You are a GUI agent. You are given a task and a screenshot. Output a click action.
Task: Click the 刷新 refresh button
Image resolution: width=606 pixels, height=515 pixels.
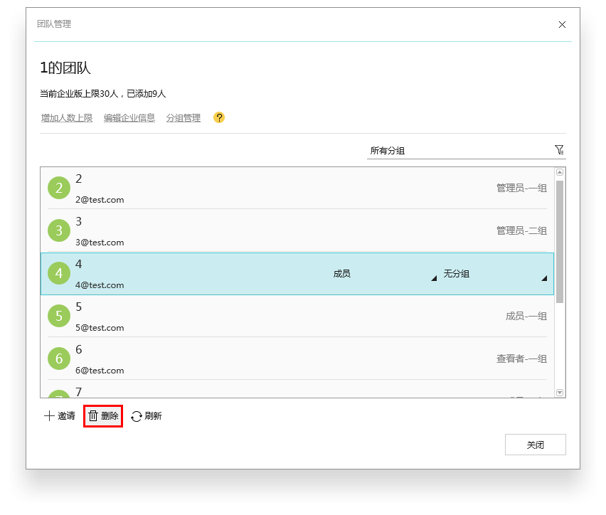pyautogui.click(x=147, y=416)
